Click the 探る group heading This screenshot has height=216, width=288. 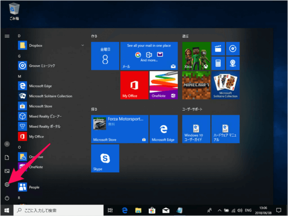[x=94, y=109]
